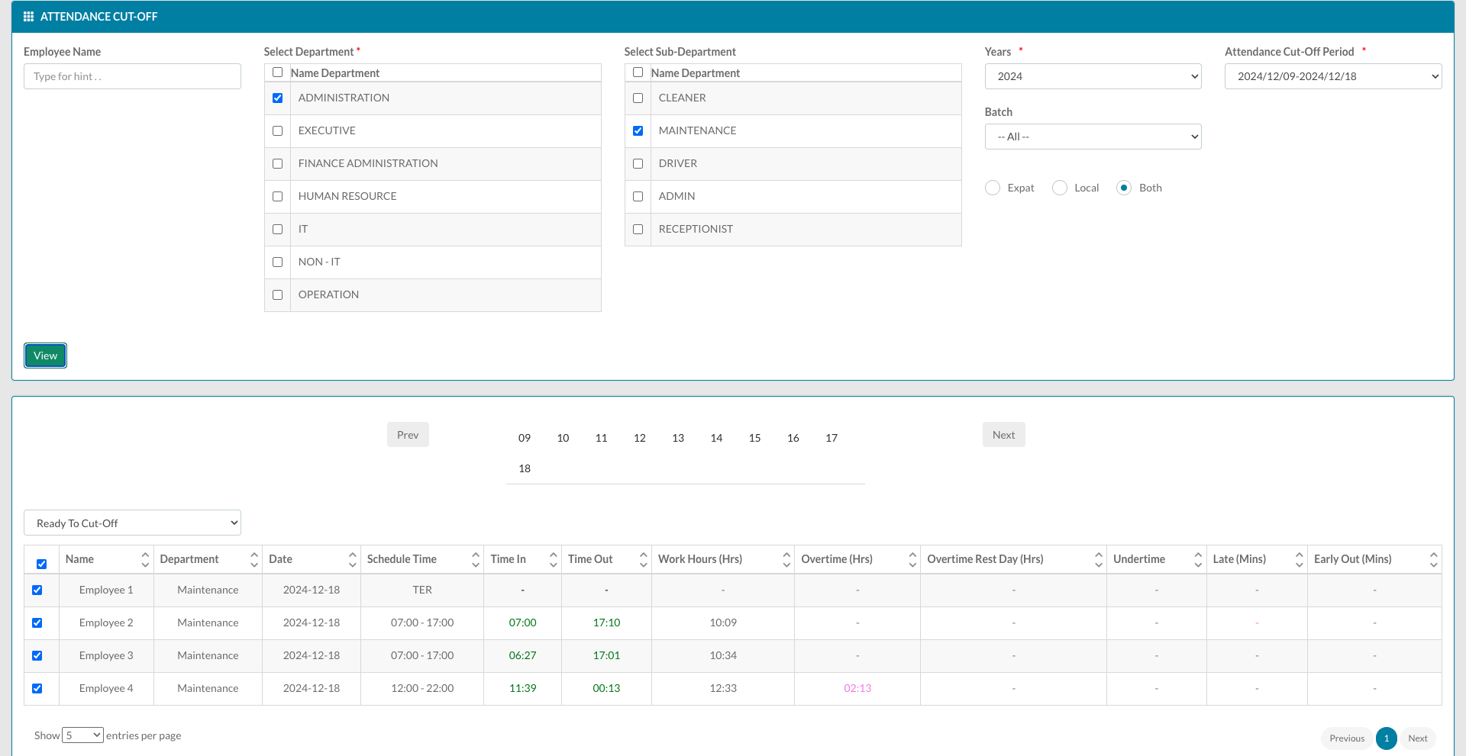Select day 13 in the date strip
This screenshot has height=756, width=1466.
[678, 438]
